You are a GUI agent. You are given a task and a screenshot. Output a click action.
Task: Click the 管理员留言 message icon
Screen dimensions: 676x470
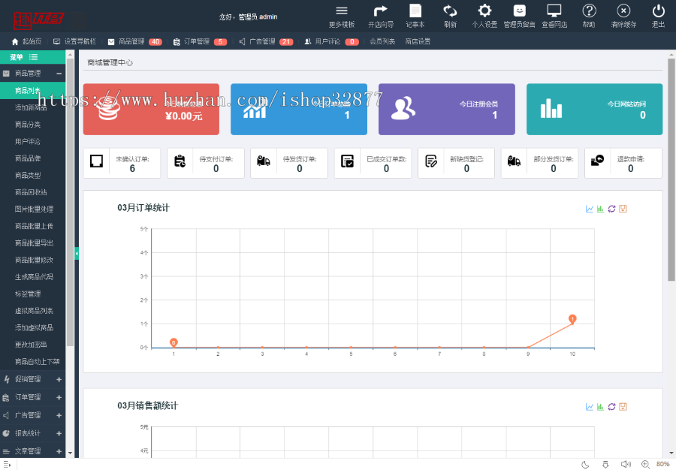[519, 11]
